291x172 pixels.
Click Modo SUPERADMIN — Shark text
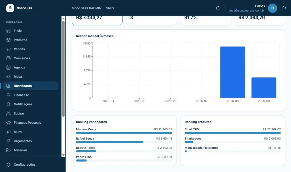click(x=93, y=8)
